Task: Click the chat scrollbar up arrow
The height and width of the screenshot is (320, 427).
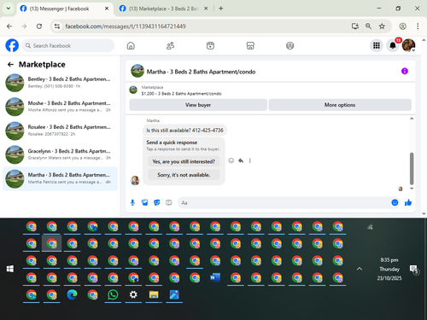Action: pyautogui.click(x=412, y=119)
